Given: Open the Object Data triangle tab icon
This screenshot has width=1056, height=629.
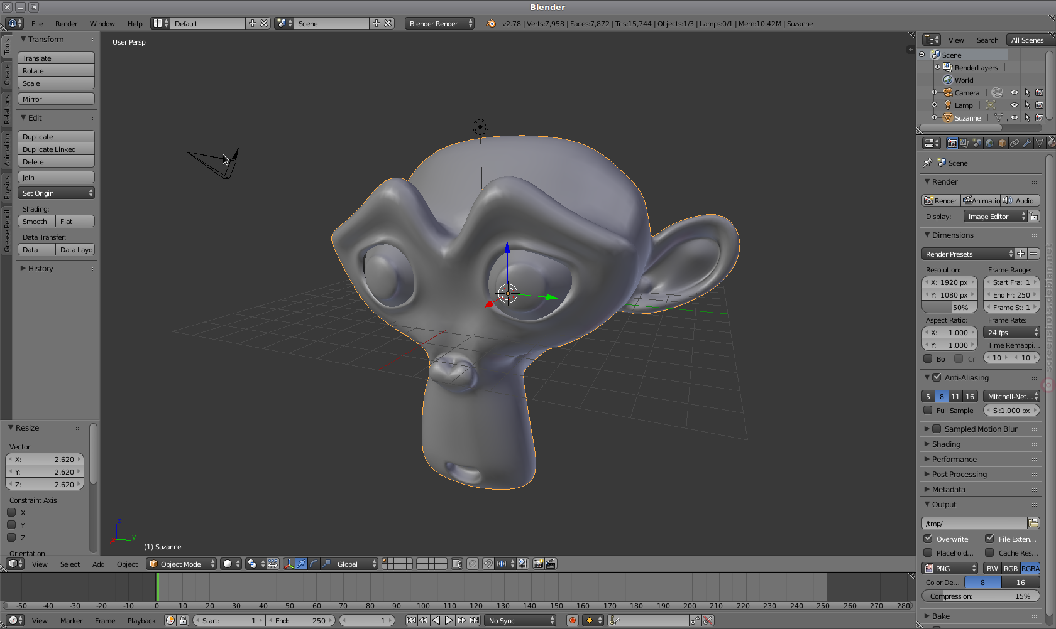Looking at the screenshot, I should coord(1040,144).
